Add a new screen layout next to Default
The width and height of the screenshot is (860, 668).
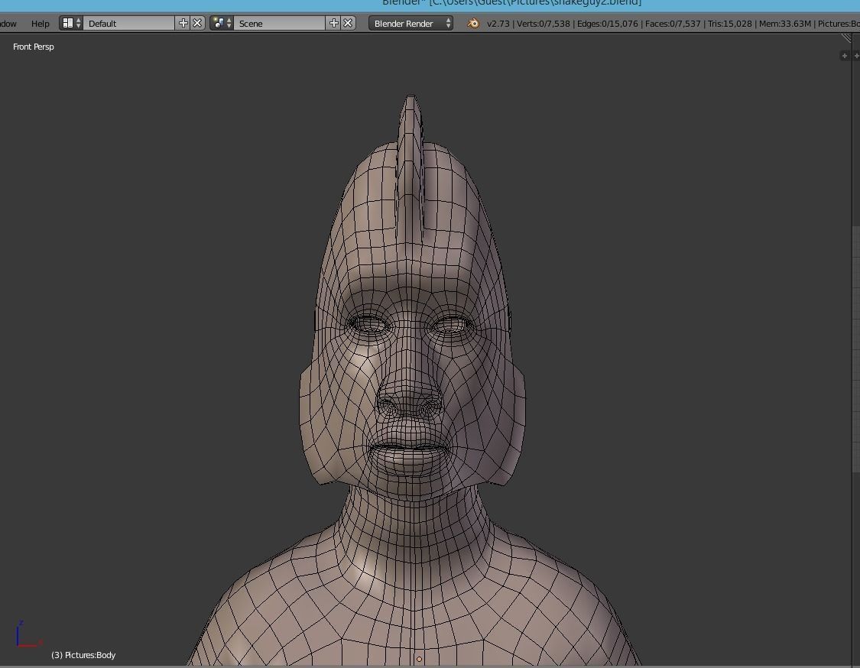click(183, 23)
